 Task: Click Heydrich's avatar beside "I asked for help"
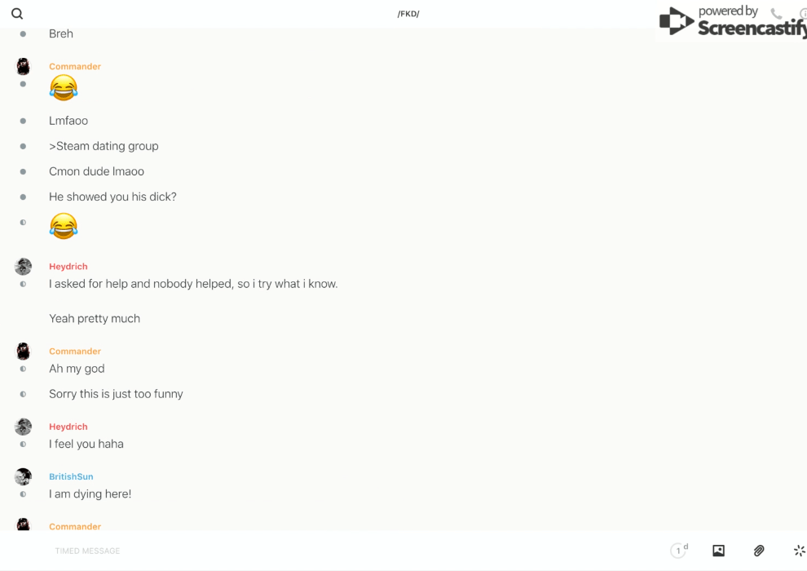23,267
